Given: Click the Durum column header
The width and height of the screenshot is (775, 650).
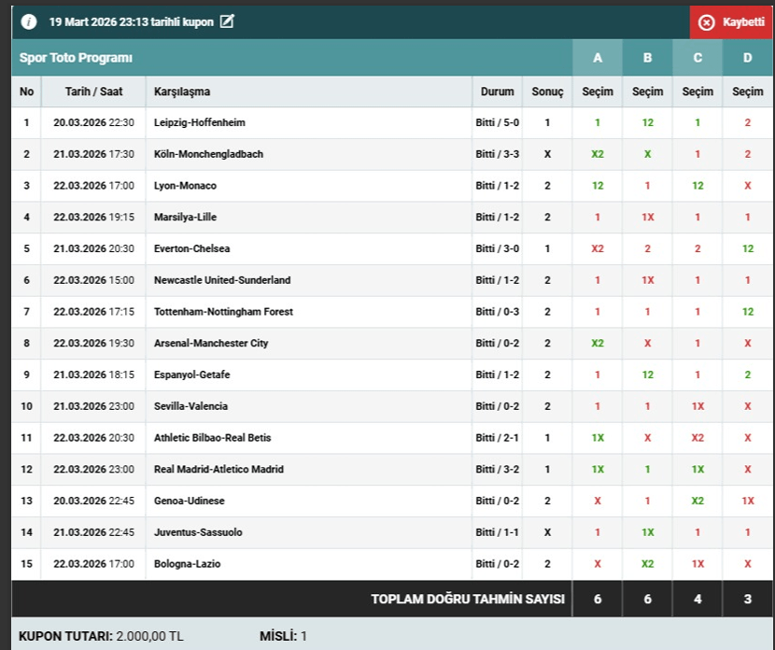Looking at the screenshot, I should point(497,92).
